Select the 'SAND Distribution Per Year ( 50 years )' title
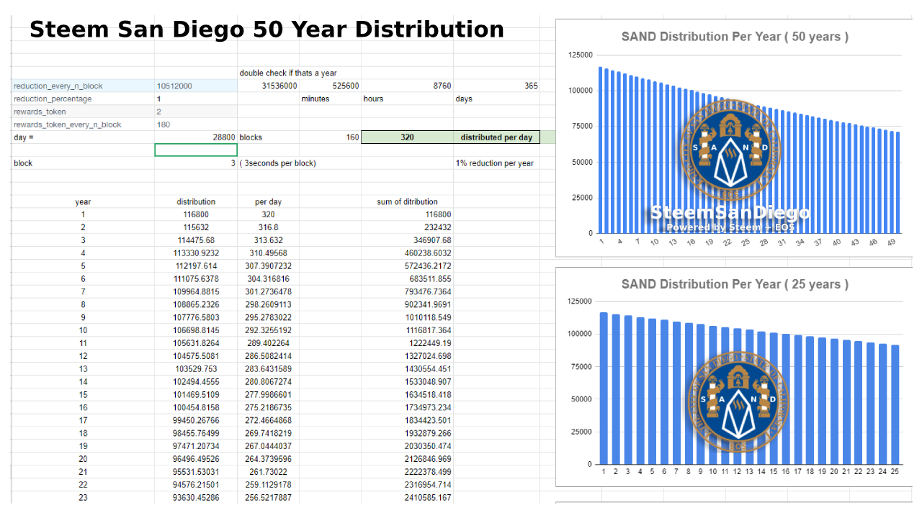The height and width of the screenshot is (518, 922). tap(735, 37)
